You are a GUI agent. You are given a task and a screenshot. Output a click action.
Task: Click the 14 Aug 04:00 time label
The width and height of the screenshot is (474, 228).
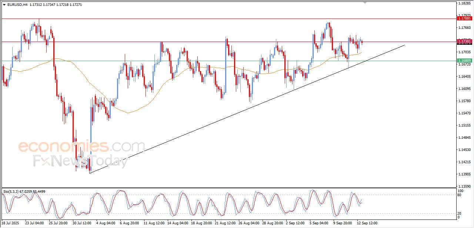point(178,223)
